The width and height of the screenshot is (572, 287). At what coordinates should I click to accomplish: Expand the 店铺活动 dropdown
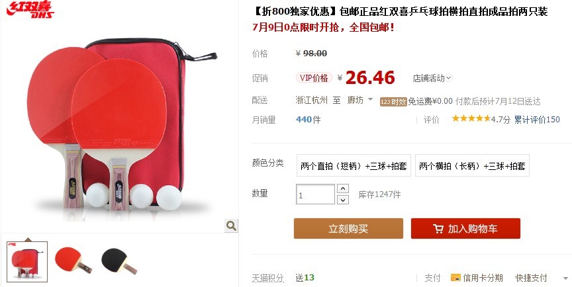pos(432,78)
